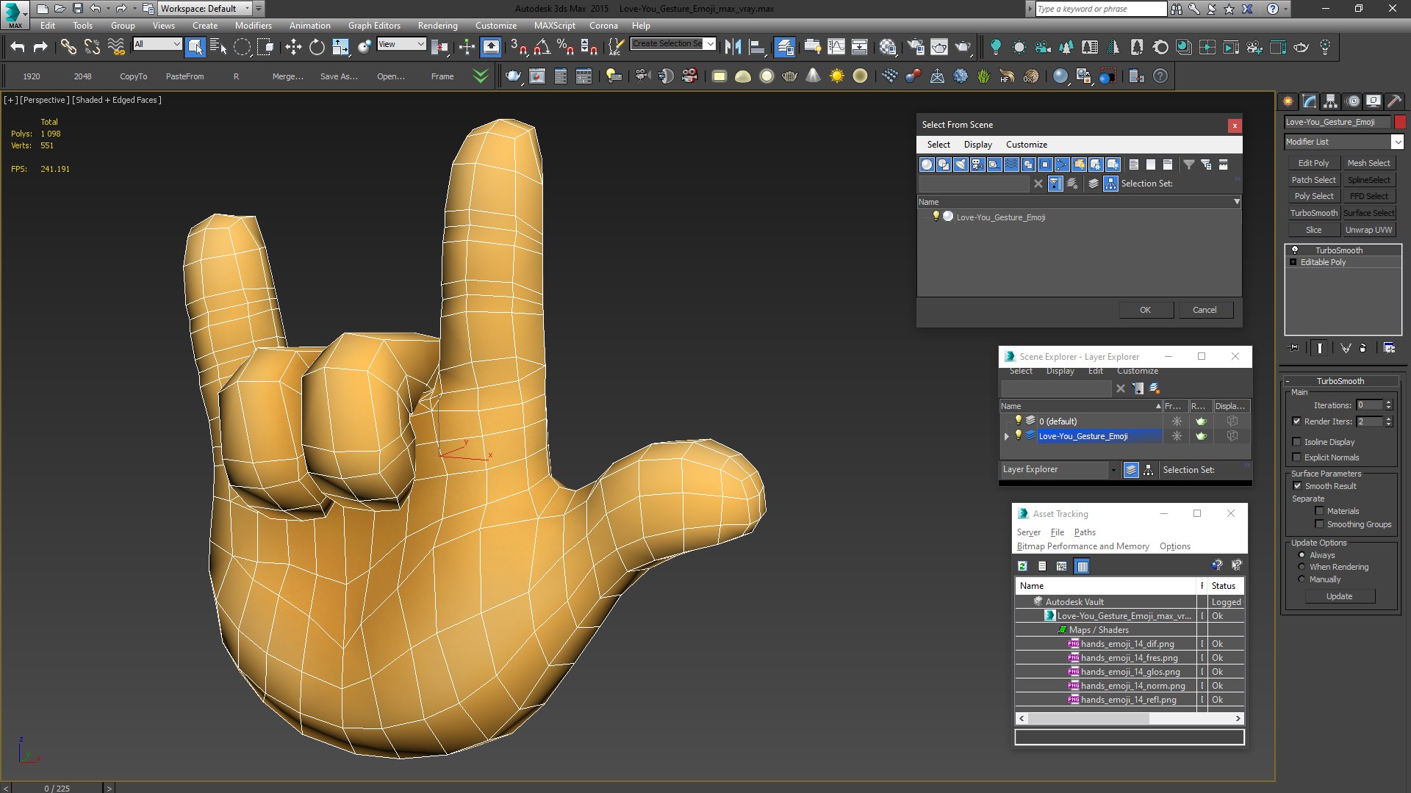Open Display menu in Select From Scene
The width and height of the screenshot is (1411, 793).
(977, 145)
